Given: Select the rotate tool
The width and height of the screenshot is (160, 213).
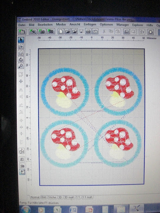Looking at the screenshot, I should pyautogui.click(x=21, y=59).
